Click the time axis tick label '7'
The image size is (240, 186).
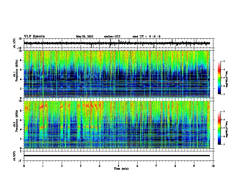[156, 166]
